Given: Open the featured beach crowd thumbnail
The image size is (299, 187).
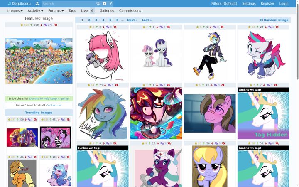Looking at the screenshot, I should (39, 61).
